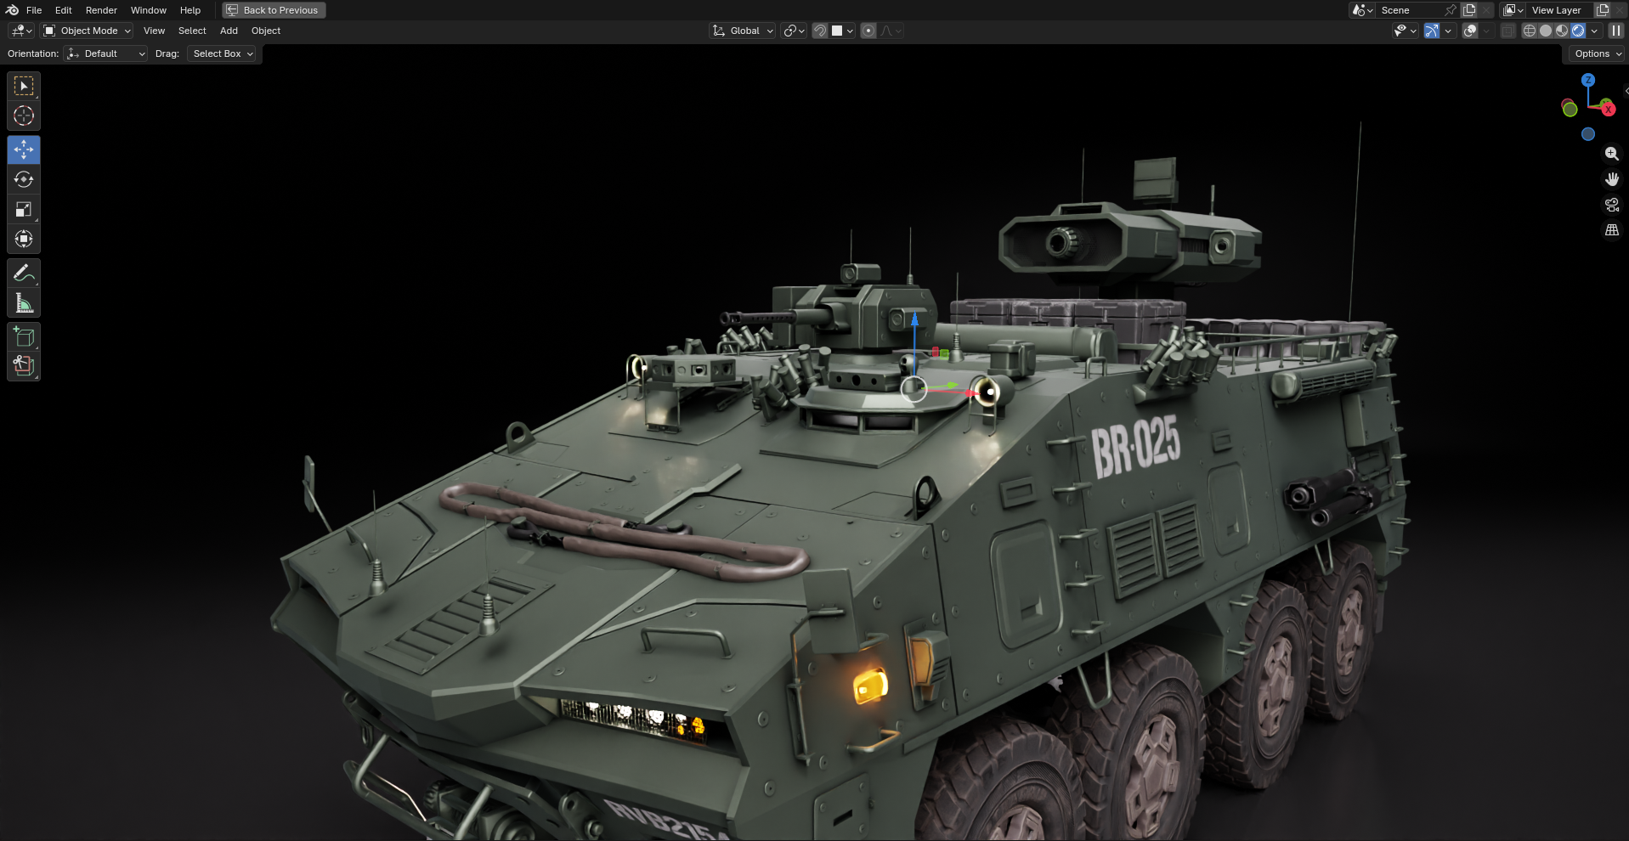Pick the Measure ruler tool

[24, 303]
